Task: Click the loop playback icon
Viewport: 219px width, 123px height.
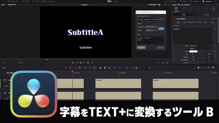Action: pos(92,63)
